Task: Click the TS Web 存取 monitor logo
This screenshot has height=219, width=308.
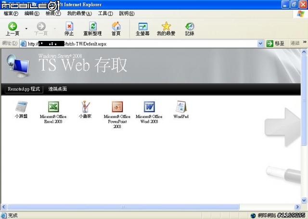Action: 18,66
